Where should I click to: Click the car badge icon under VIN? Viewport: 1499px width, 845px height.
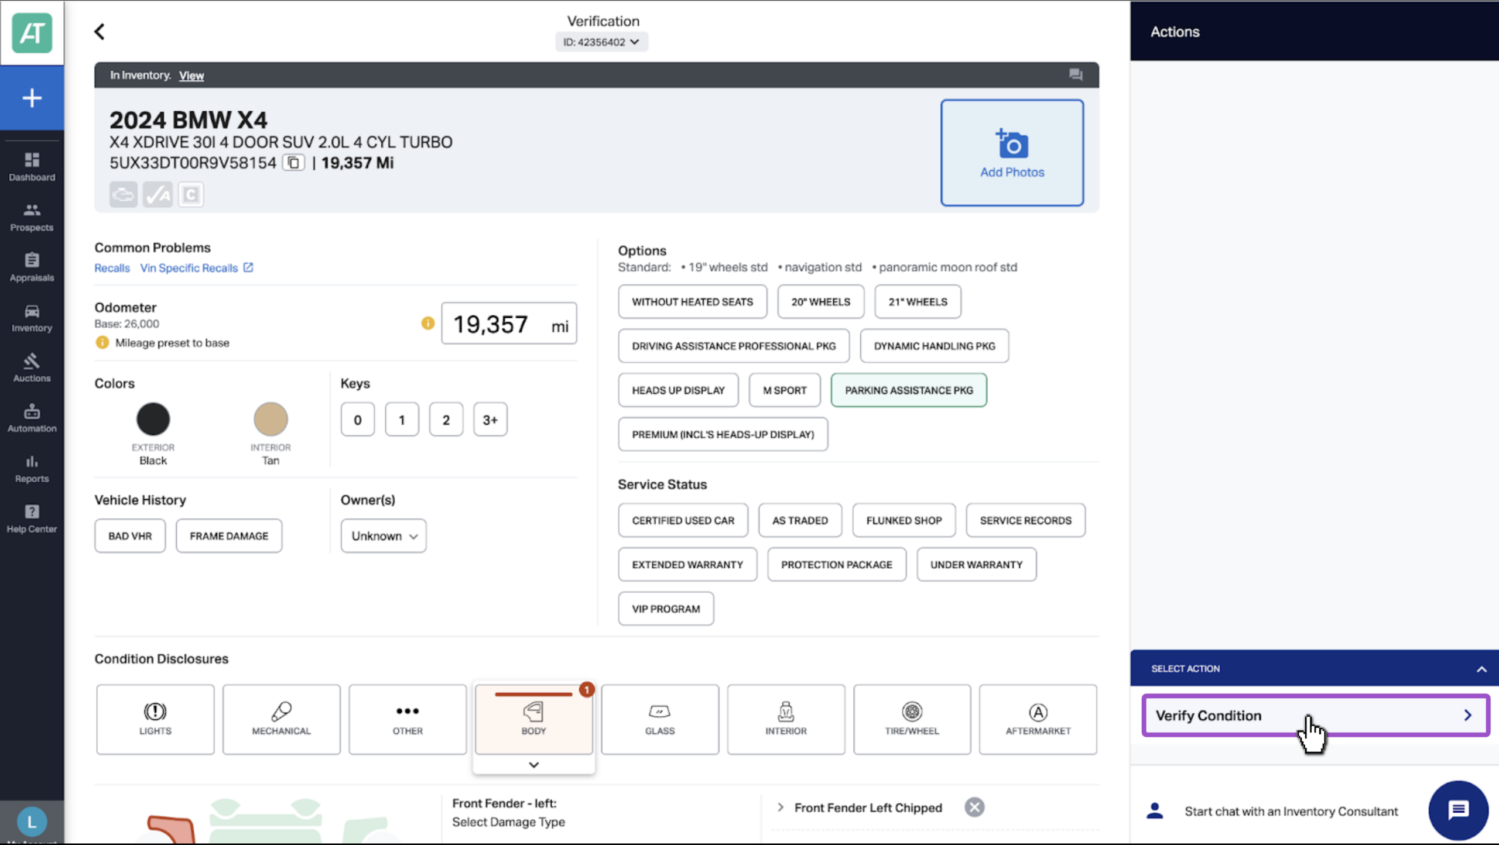click(124, 194)
